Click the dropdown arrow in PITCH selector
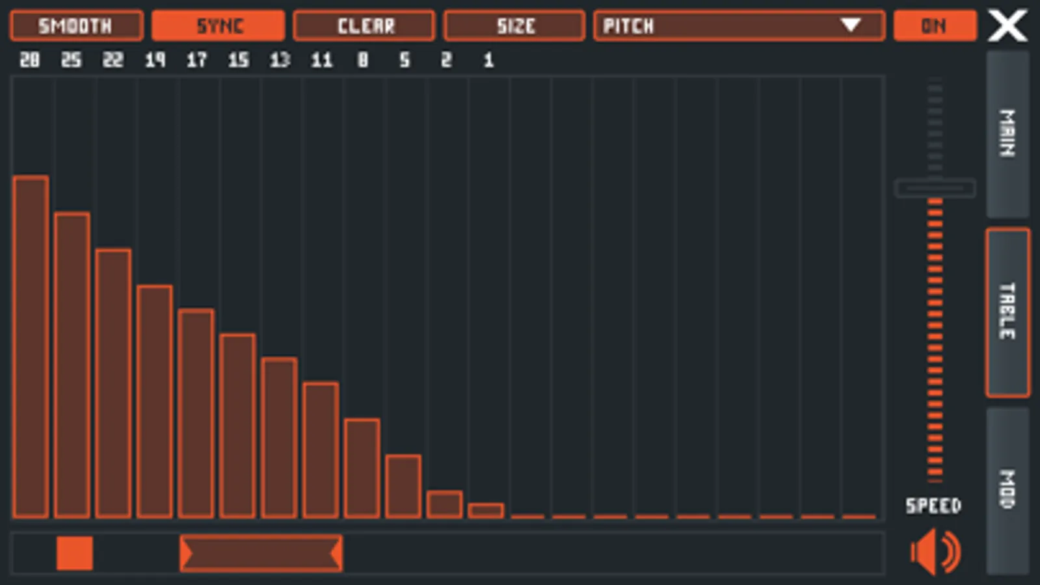The image size is (1040, 585). pos(851,25)
